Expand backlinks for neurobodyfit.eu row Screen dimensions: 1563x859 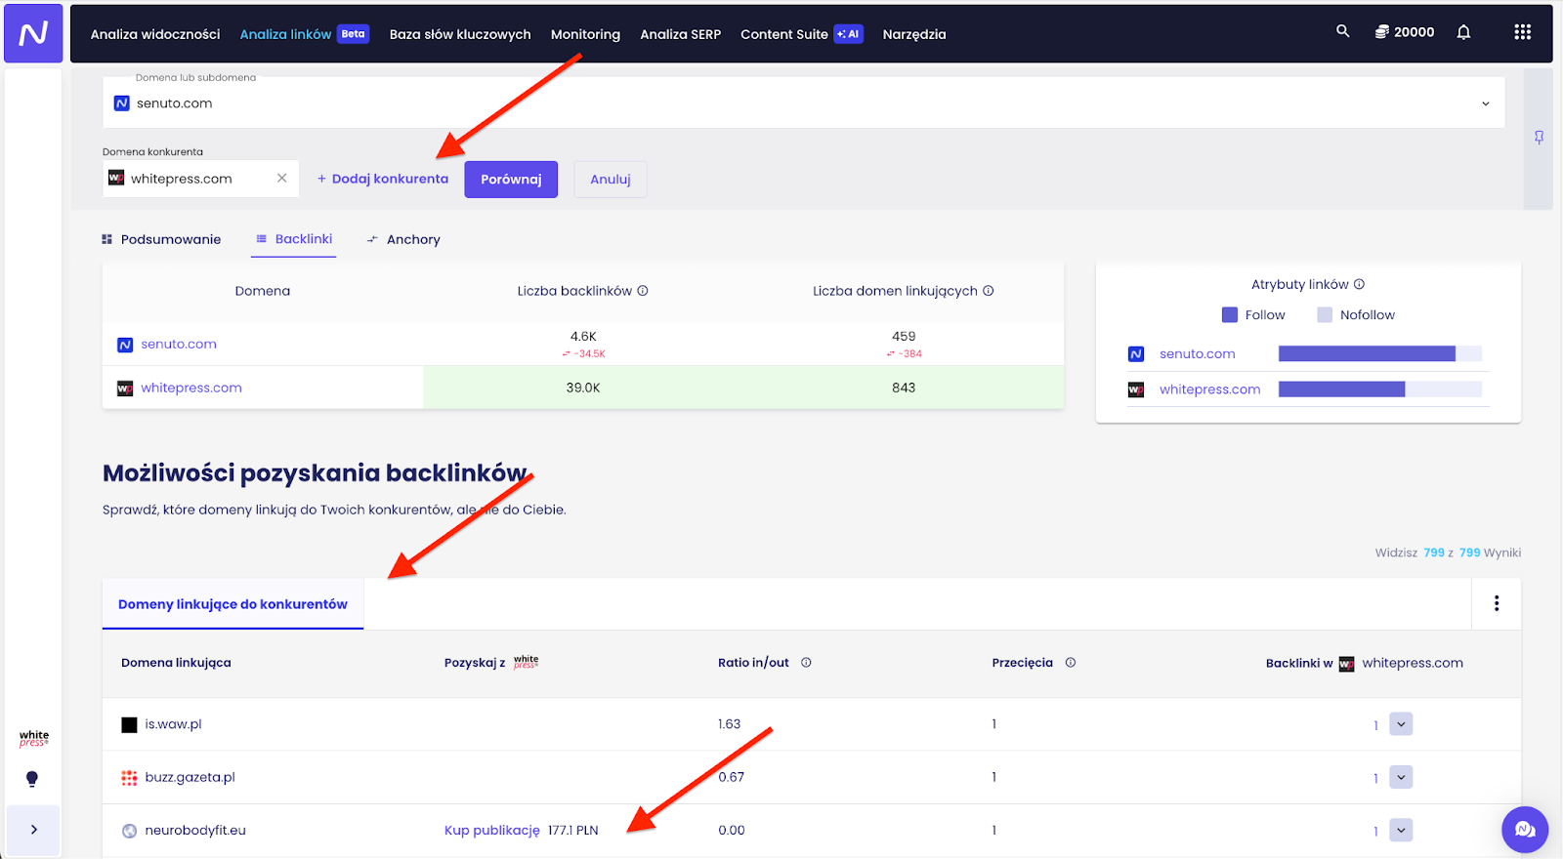click(1401, 831)
